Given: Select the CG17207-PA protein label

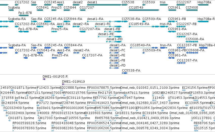Looking at the screenshot, I should point(92,55).
